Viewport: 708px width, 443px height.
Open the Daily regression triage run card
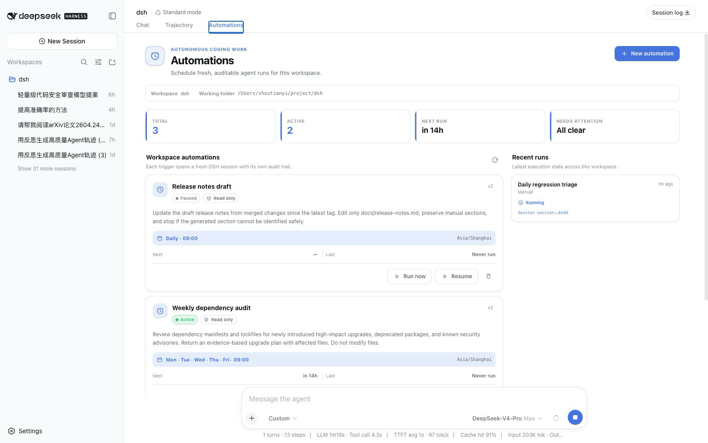(x=595, y=198)
